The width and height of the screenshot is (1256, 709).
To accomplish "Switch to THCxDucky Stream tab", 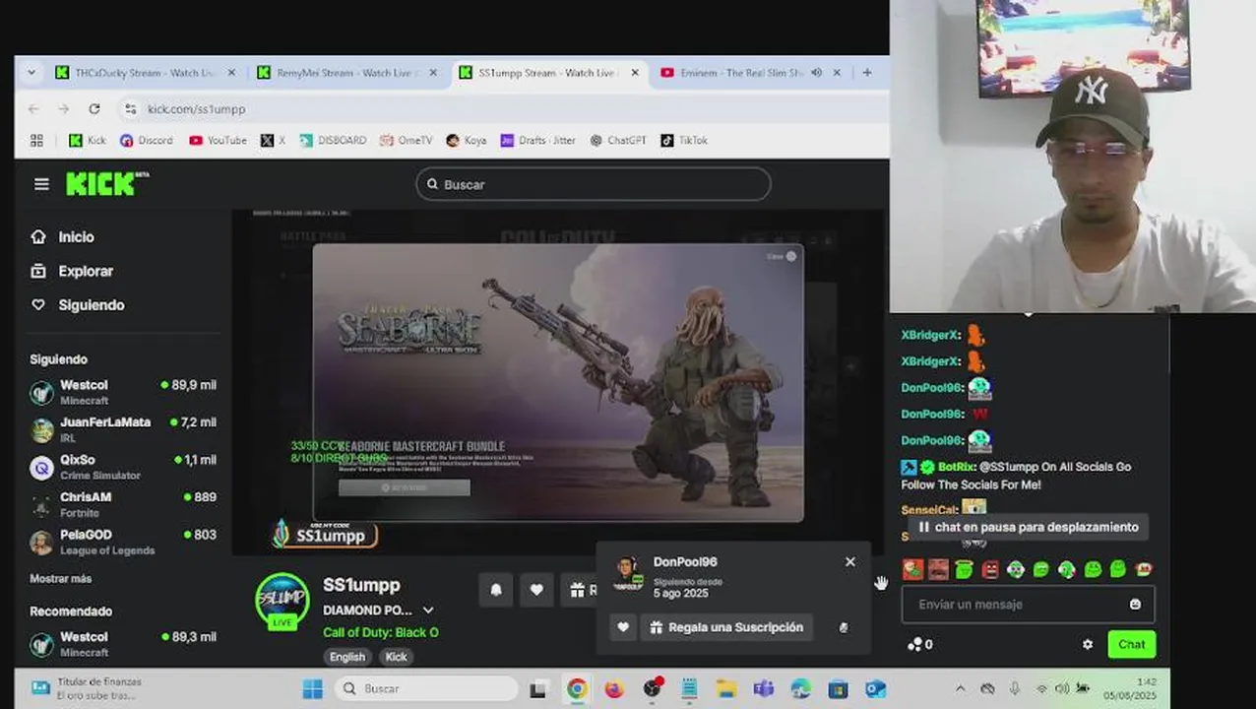I will pyautogui.click(x=146, y=73).
